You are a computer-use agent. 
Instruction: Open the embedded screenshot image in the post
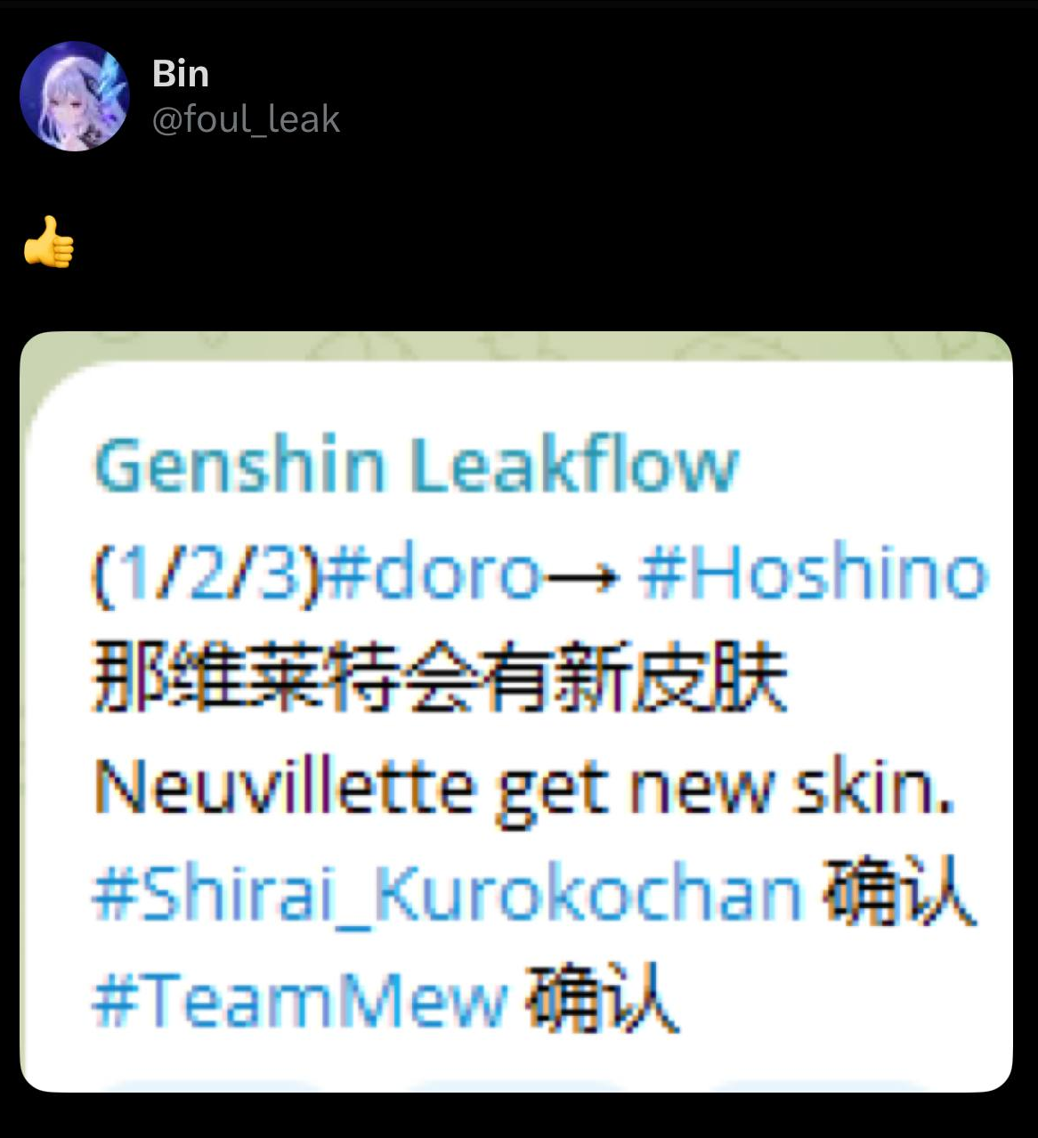coord(516,711)
